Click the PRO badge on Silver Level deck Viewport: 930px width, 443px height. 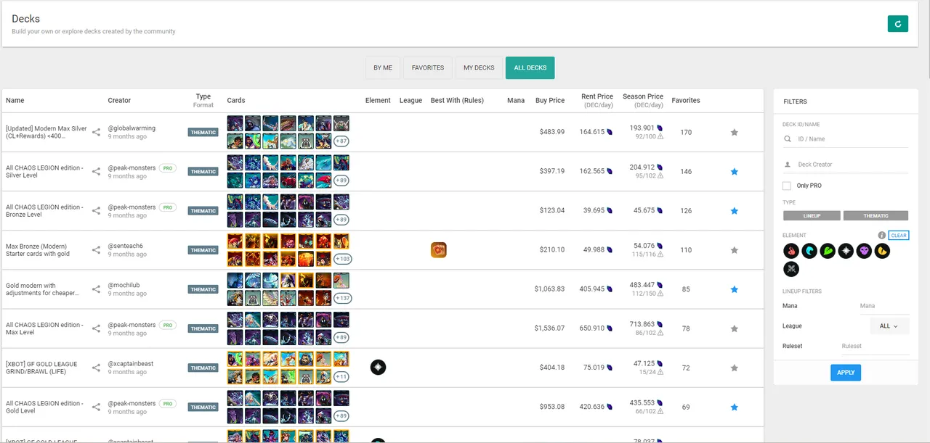tap(169, 167)
